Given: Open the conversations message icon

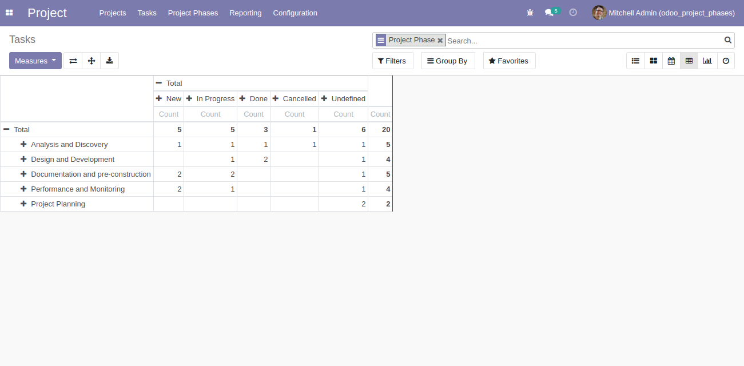Looking at the screenshot, I should click(x=550, y=13).
